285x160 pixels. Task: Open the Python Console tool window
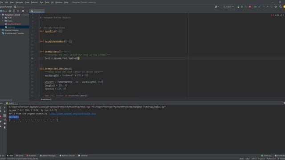(67, 156)
